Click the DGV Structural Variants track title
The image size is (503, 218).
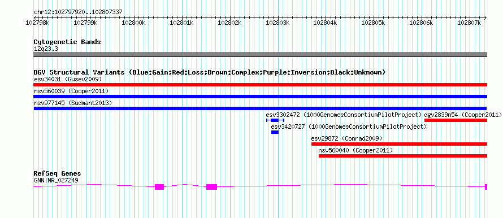210,72
